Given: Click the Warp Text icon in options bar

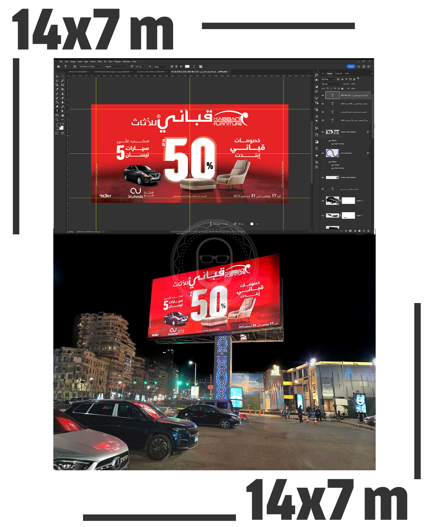Looking at the screenshot, I should (194, 66).
